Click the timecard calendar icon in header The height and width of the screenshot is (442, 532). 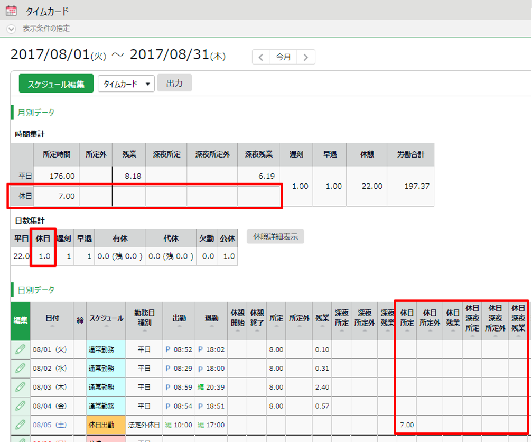(x=11, y=11)
